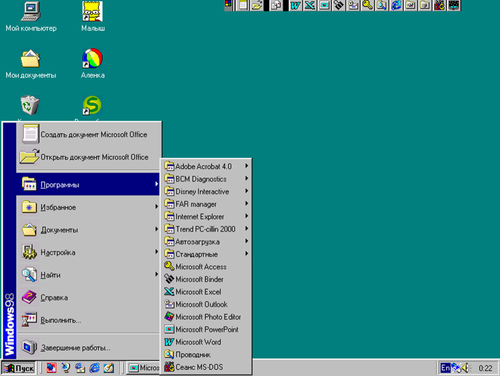Screen dimensions: 500x376
Task: Launch Microsoft Binder from Programs menu
Action: pos(207,279)
